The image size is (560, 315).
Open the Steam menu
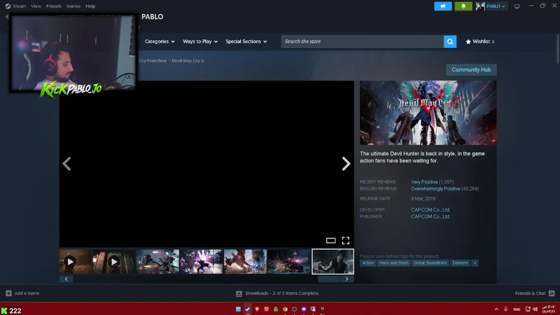point(19,6)
